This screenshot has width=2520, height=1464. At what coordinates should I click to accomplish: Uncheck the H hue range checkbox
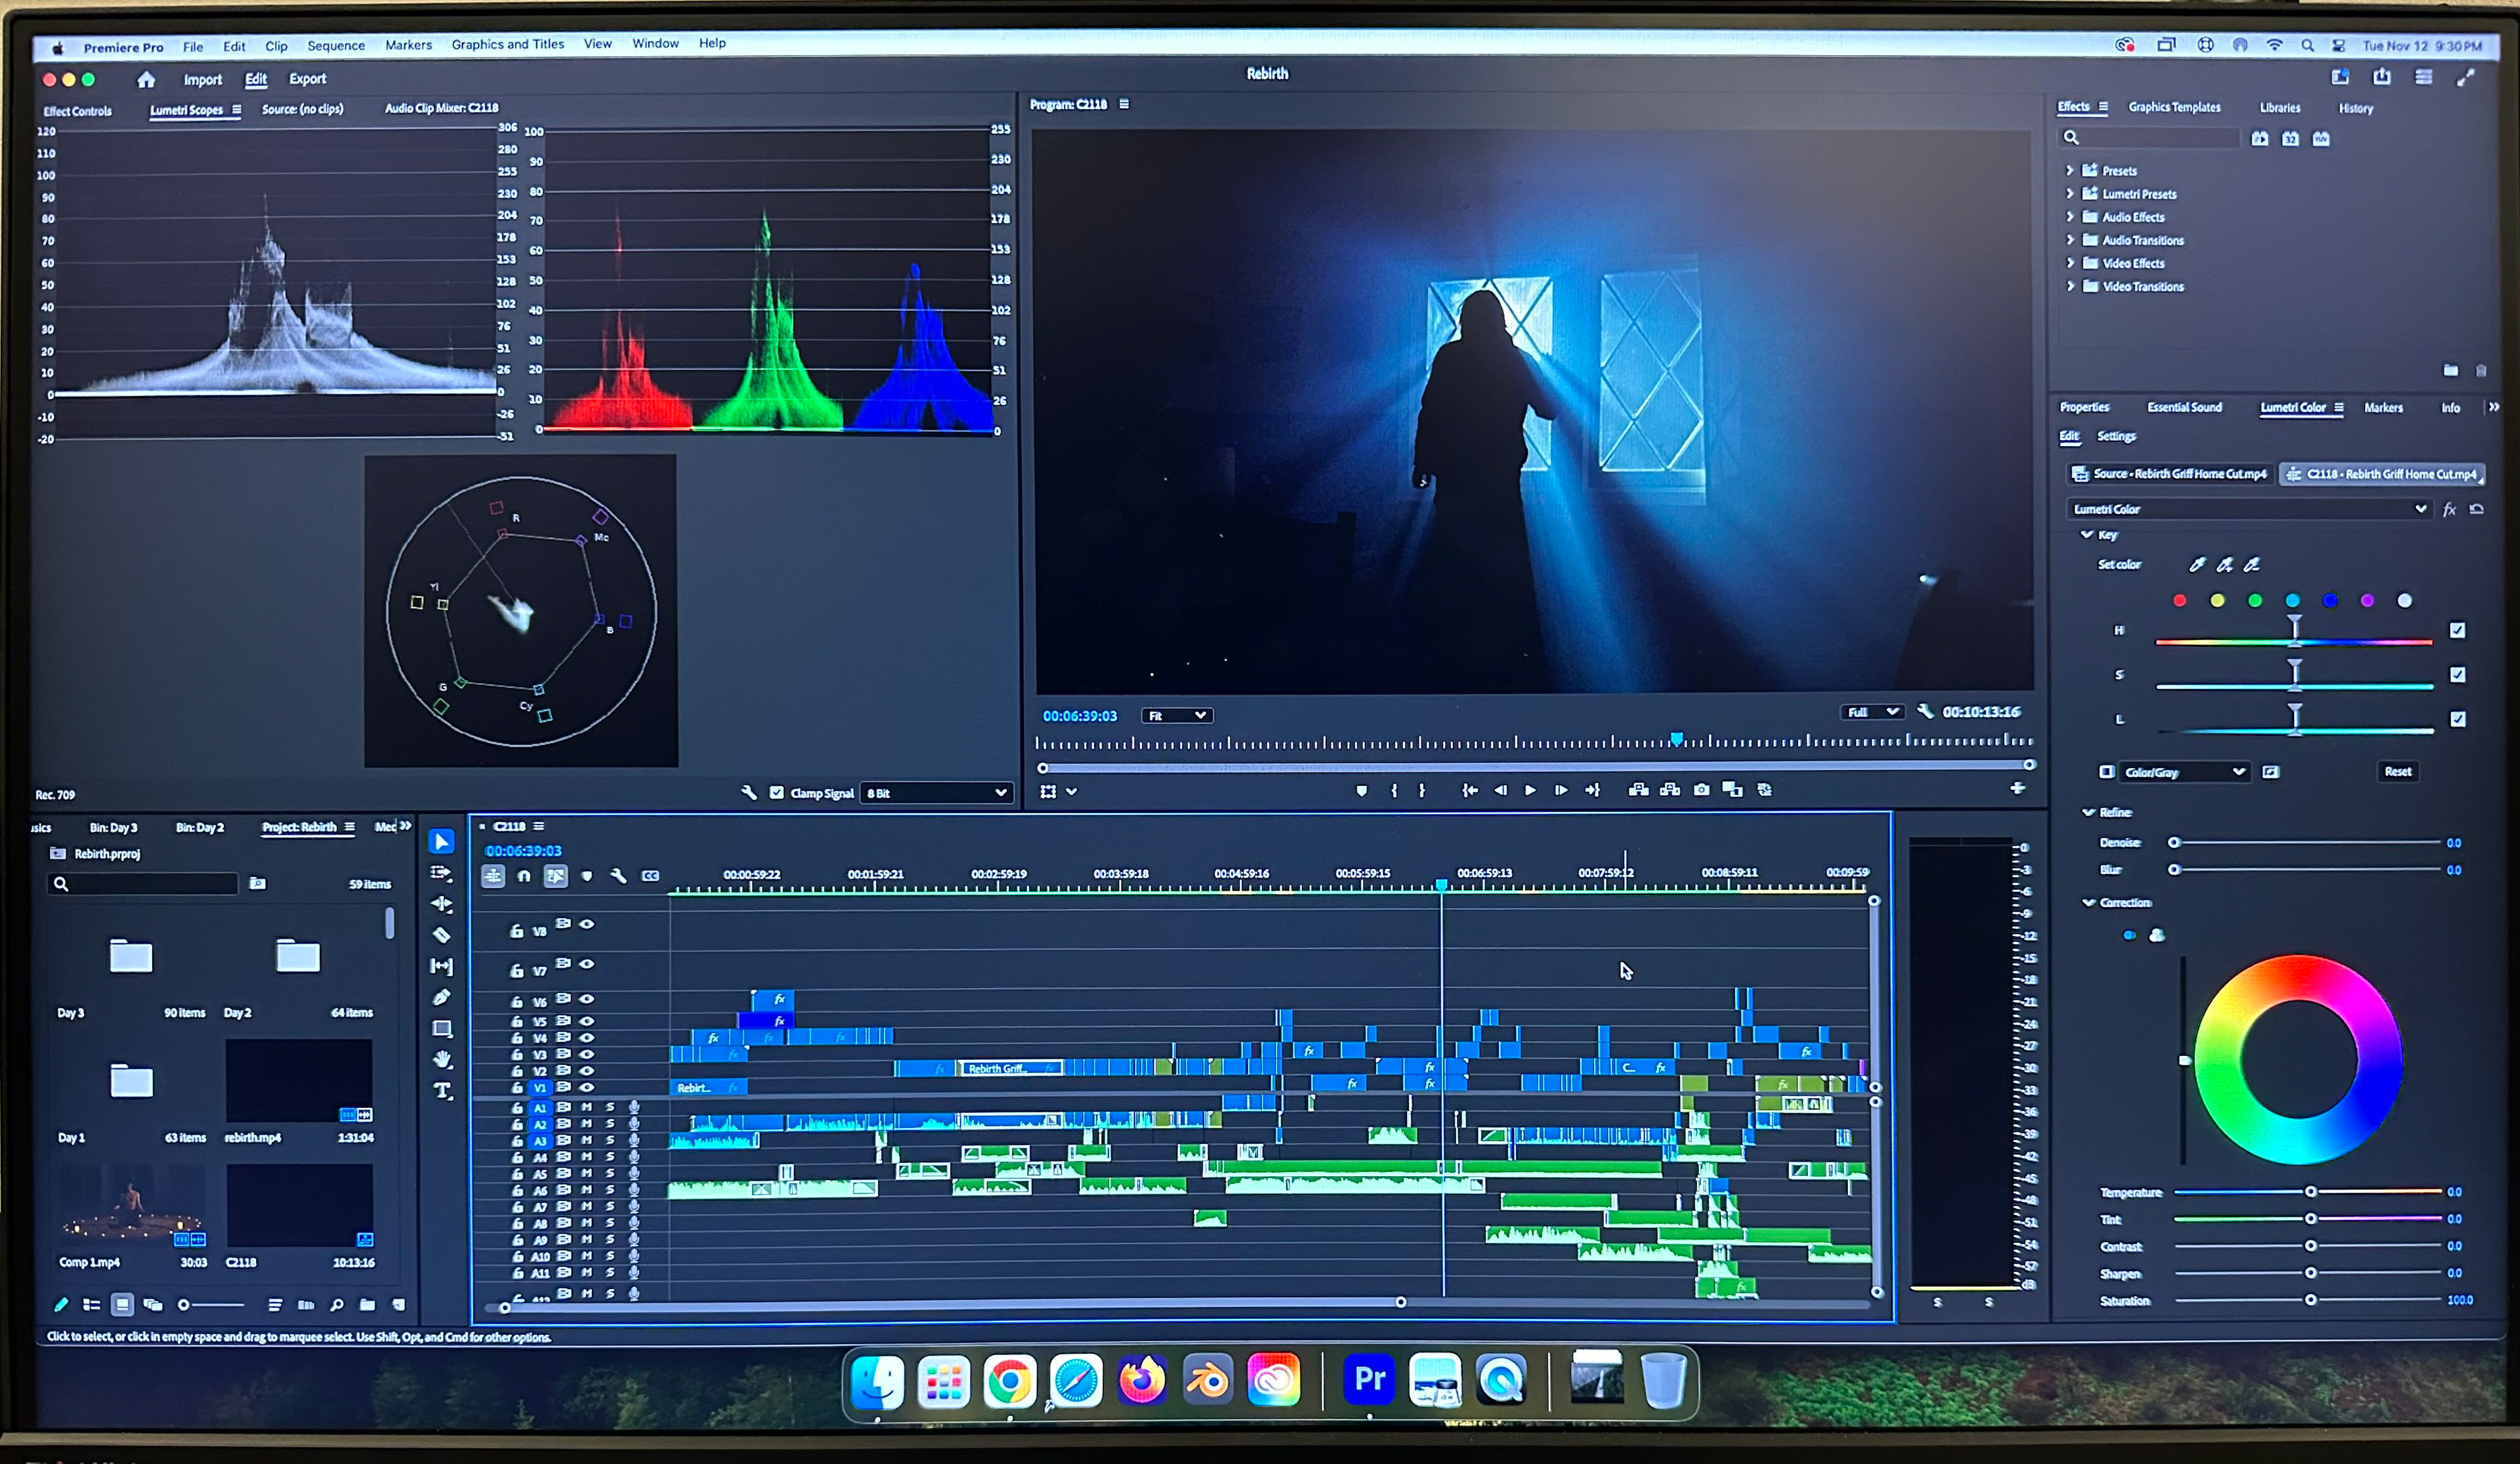pos(2457,630)
